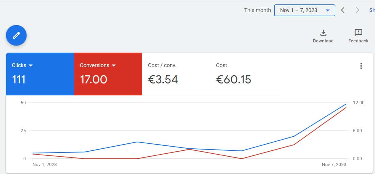
Task: Expand the Clicks metric dropdown arrow
Action: point(31,66)
